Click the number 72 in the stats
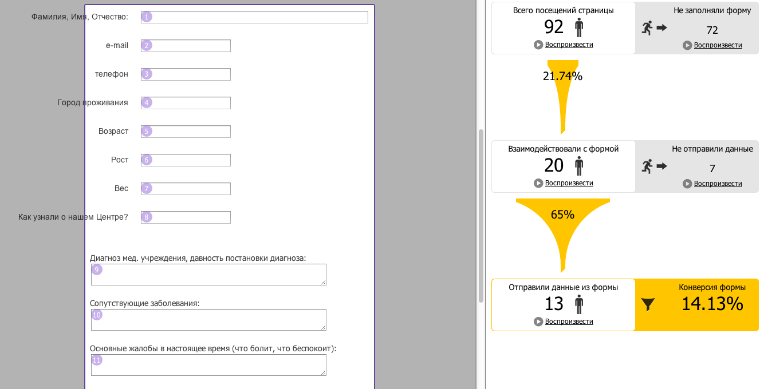 tap(712, 30)
